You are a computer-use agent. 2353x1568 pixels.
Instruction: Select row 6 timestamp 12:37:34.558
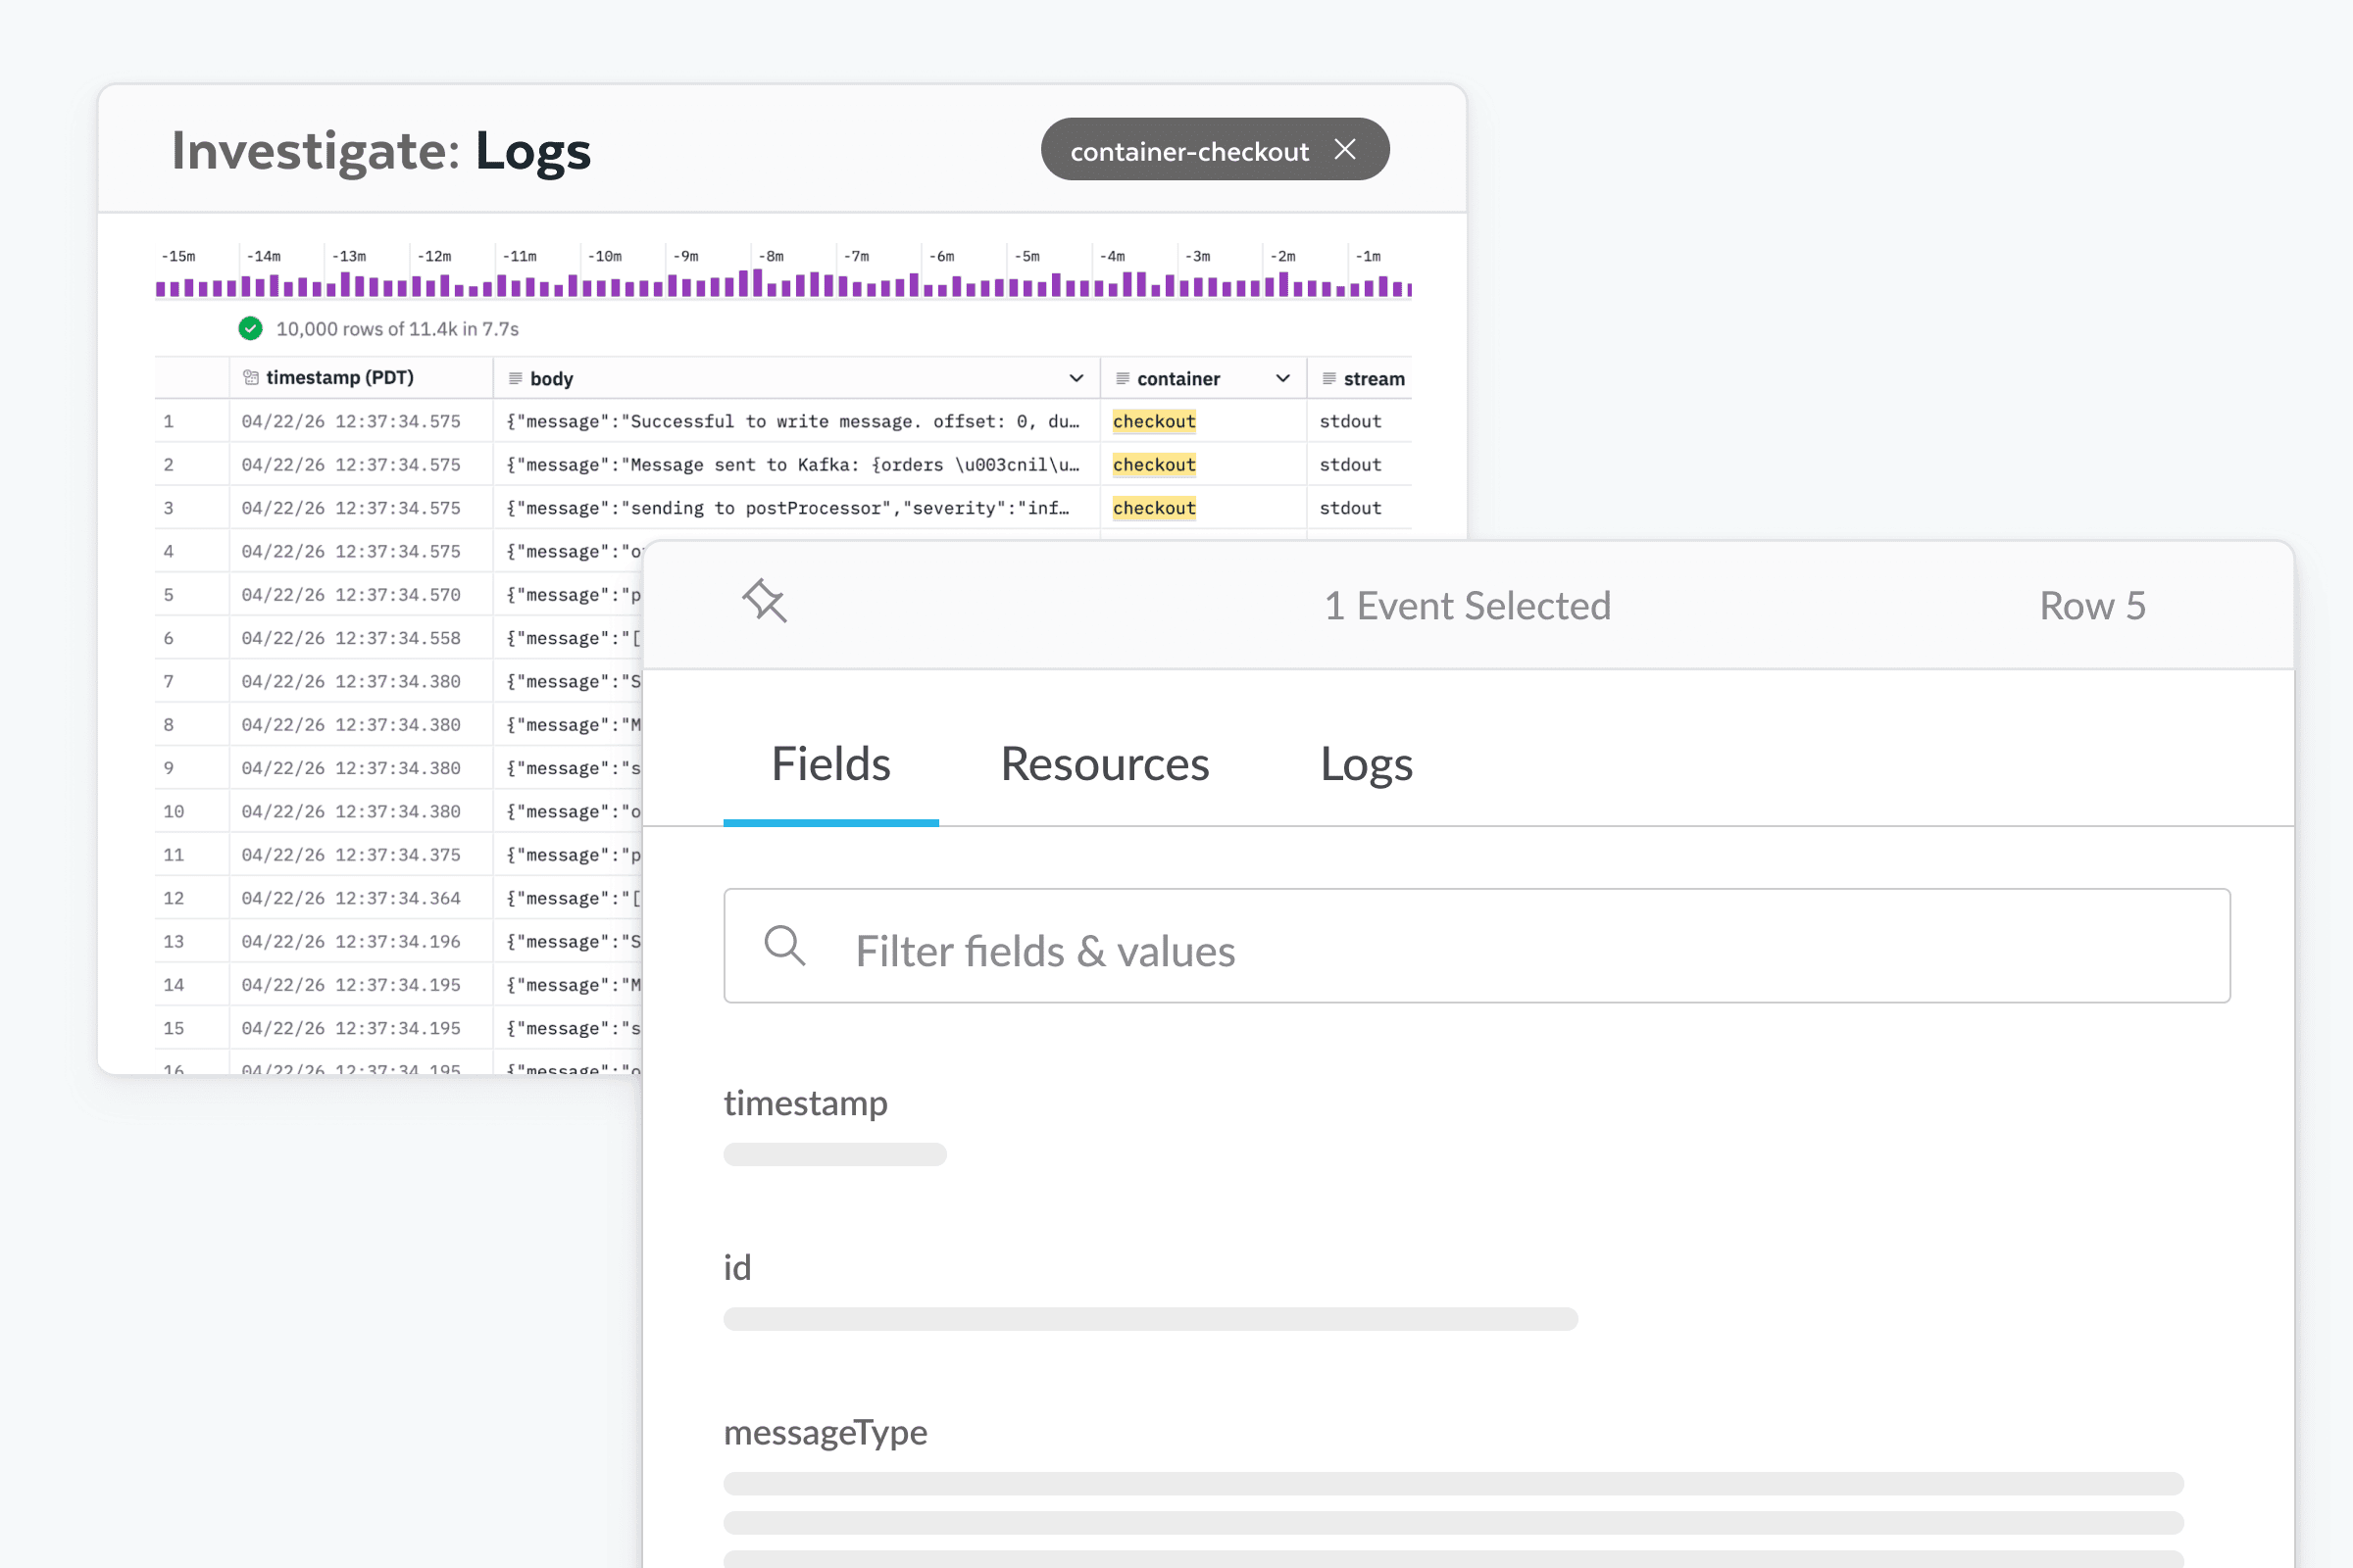tap(350, 638)
